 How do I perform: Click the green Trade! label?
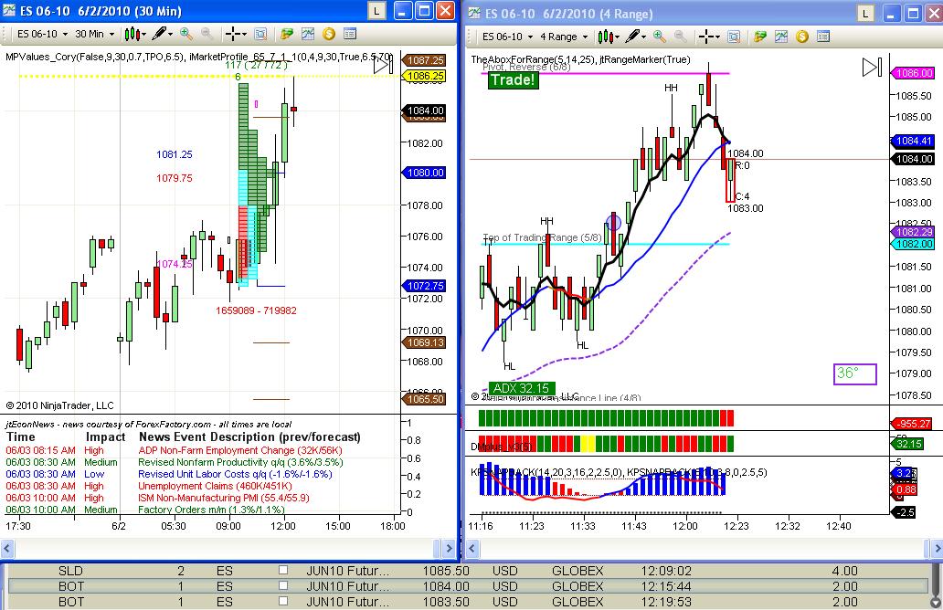coord(513,80)
